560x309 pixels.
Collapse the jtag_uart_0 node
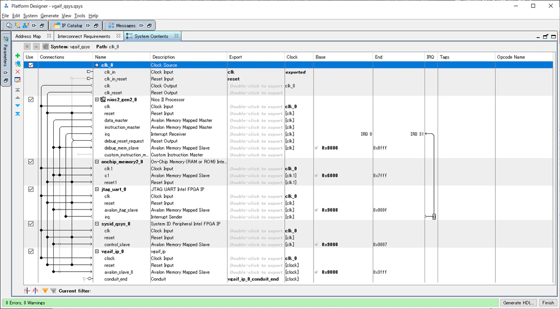click(97, 189)
